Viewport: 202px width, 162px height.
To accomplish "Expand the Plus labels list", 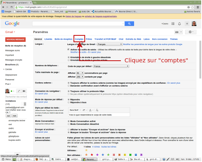I will pos(8,84).
